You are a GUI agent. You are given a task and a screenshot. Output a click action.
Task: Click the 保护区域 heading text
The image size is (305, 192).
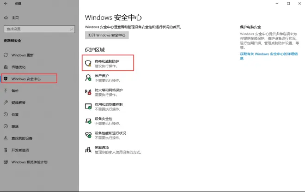[x=95, y=50]
